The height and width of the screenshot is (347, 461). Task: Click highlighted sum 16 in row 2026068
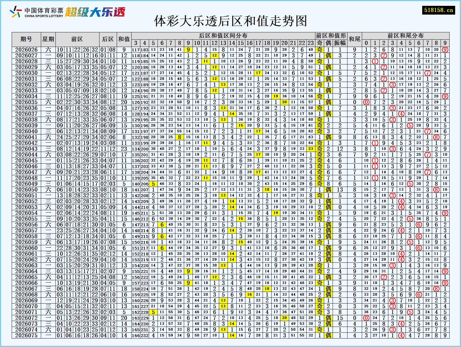(249, 295)
